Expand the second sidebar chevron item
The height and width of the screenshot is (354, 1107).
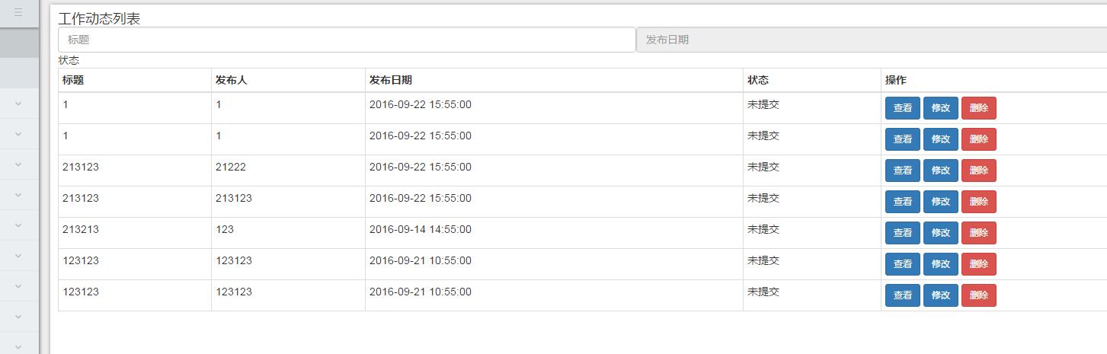click(x=18, y=133)
